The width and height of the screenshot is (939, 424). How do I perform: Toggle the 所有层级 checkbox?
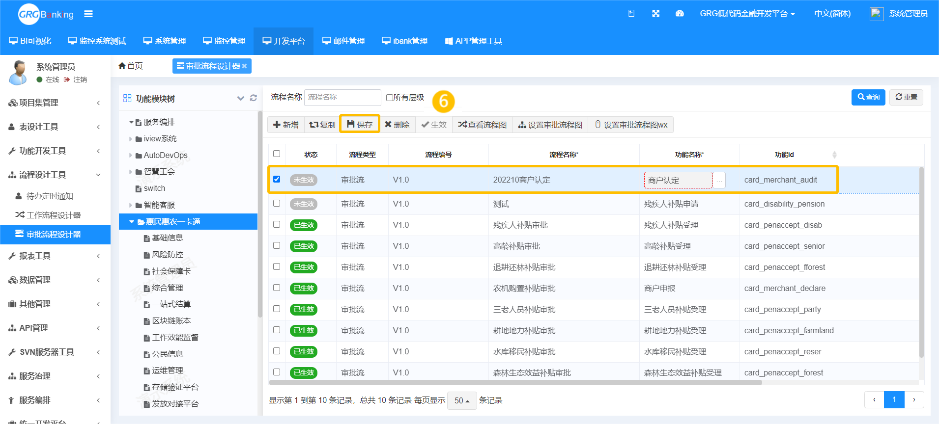(390, 98)
